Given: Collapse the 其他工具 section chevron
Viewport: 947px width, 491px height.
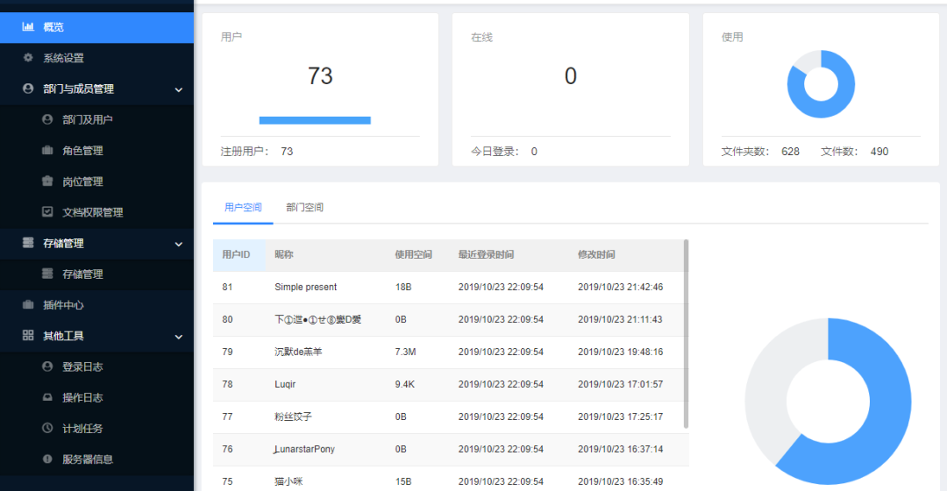Looking at the screenshot, I should (x=178, y=336).
